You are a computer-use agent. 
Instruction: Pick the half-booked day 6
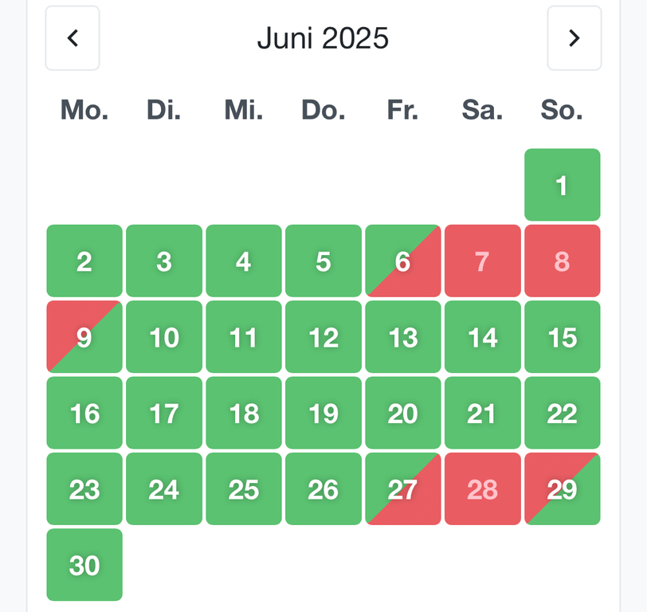coord(402,261)
